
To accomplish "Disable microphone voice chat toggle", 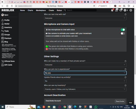I will coord(123,30).
